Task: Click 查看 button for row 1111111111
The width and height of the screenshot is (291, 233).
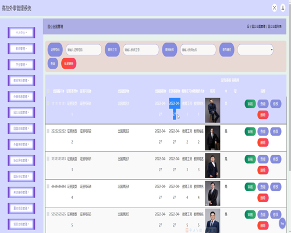Action: tap(263, 104)
